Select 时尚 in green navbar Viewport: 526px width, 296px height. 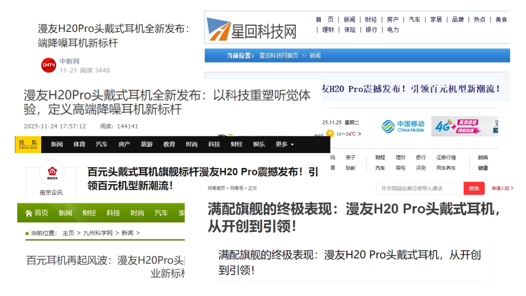[137, 213]
